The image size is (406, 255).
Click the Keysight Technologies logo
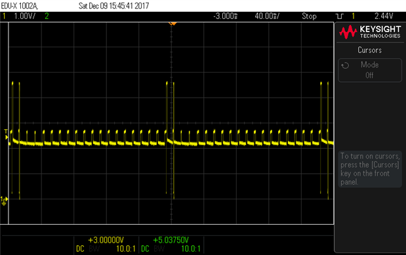click(x=370, y=32)
